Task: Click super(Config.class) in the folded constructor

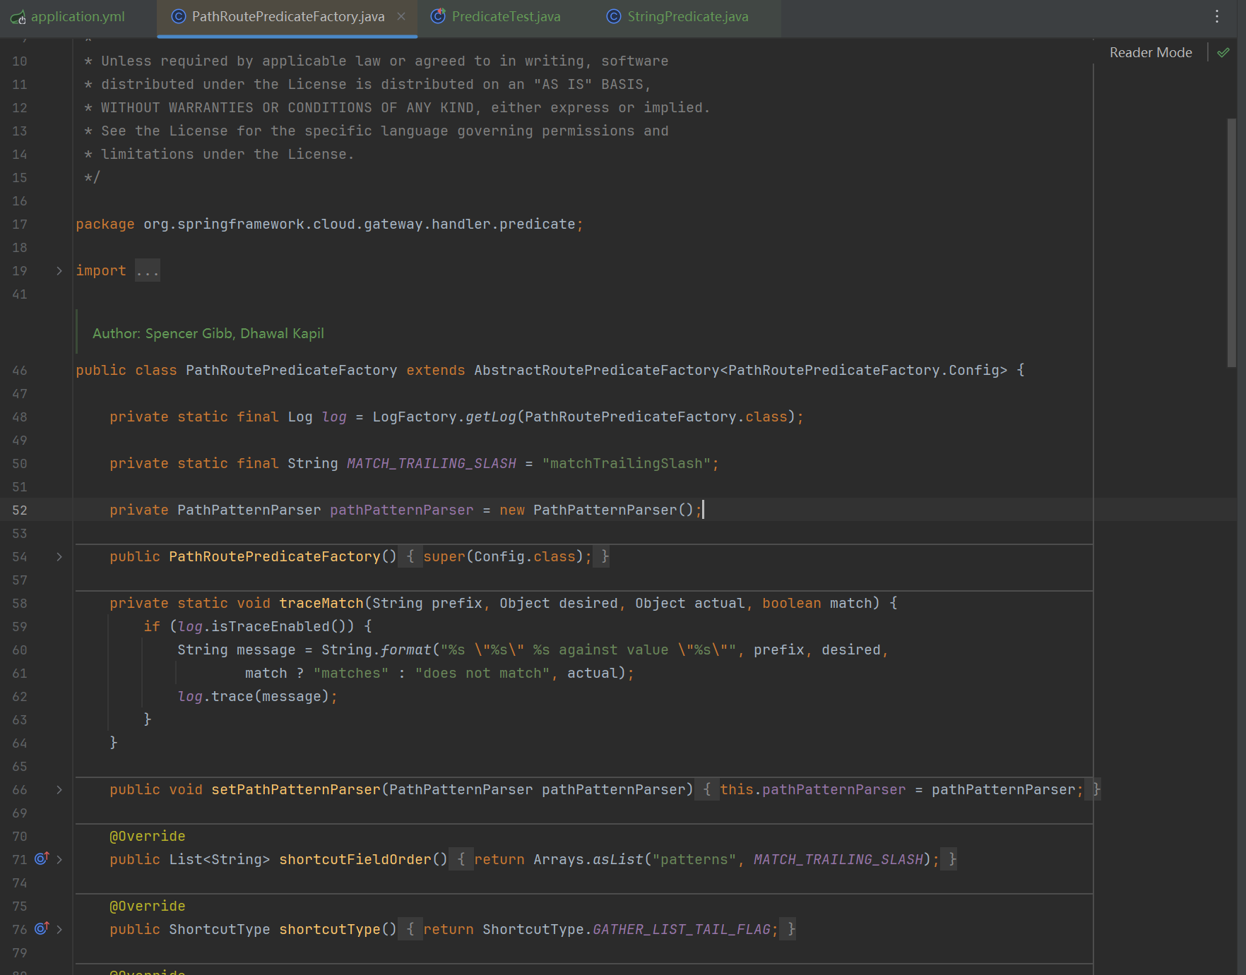Action: 504,557
